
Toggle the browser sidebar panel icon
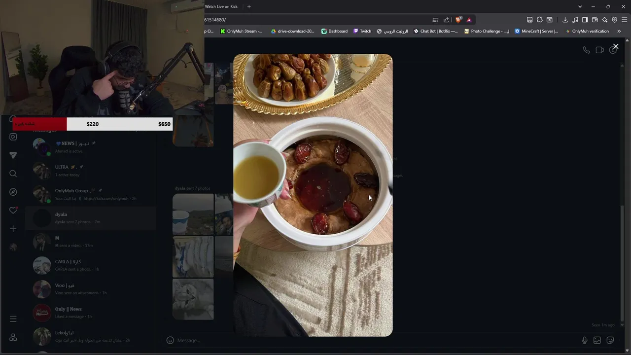click(585, 20)
